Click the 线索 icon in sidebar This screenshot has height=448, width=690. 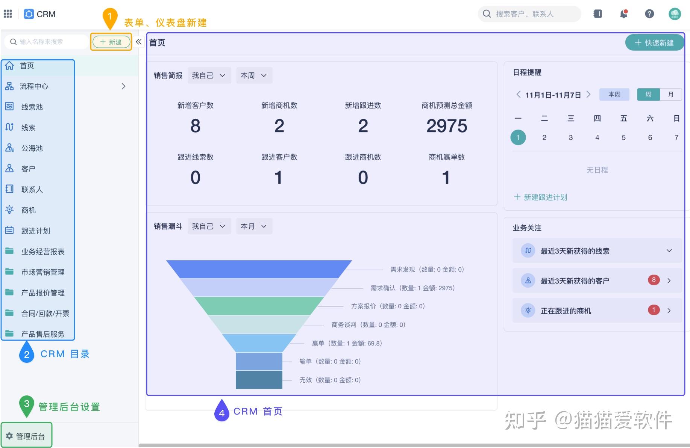[9, 127]
